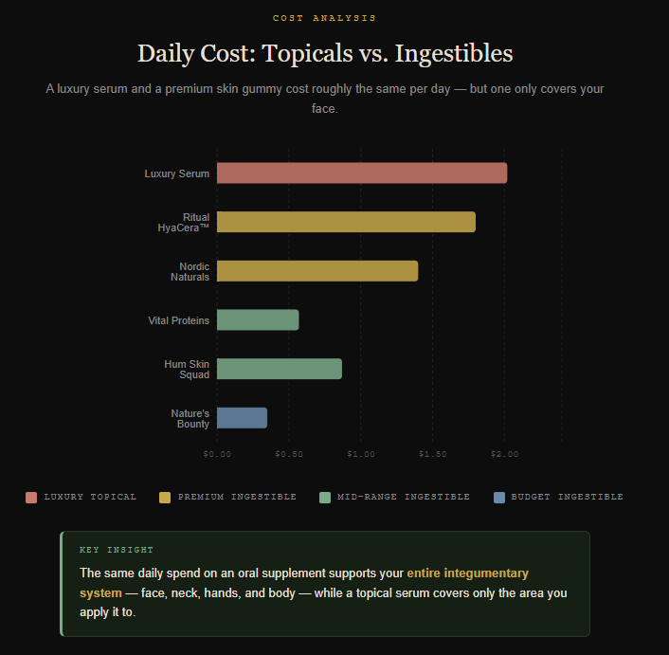Click the 'Daily Cost: Topicals vs. Ingestibles' heading

(x=325, y=53)
